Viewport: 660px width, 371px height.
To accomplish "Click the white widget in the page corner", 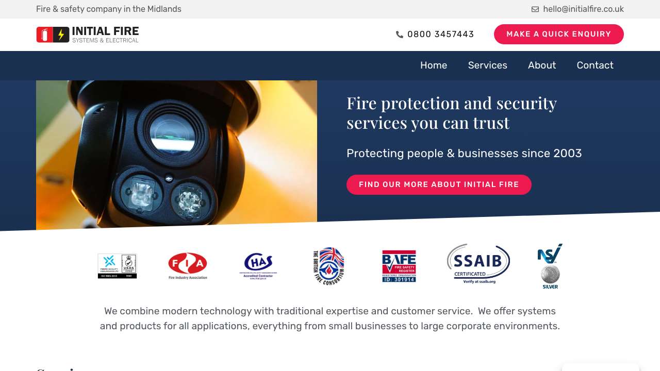I will tap(601, 367).
